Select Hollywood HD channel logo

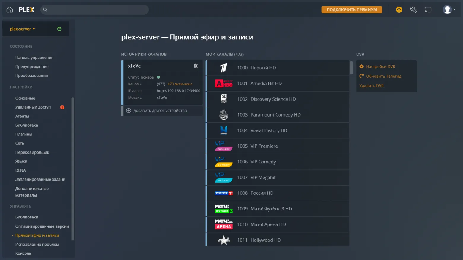[x=224, y=240]
